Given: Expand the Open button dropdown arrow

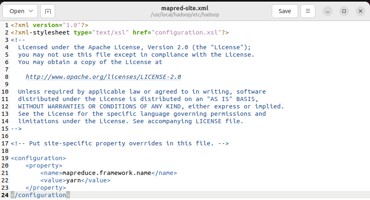Looking at the screenshot, I should [x=31, y=11].
